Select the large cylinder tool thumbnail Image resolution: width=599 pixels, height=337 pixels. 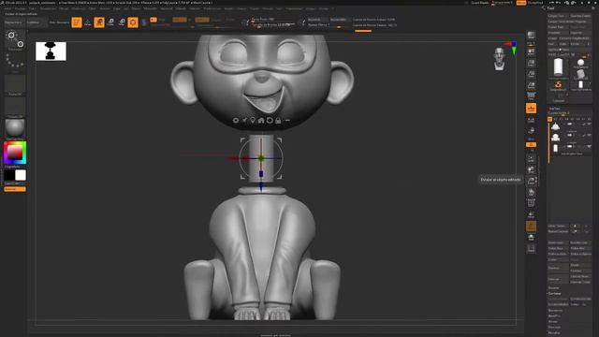coord(558,67)
